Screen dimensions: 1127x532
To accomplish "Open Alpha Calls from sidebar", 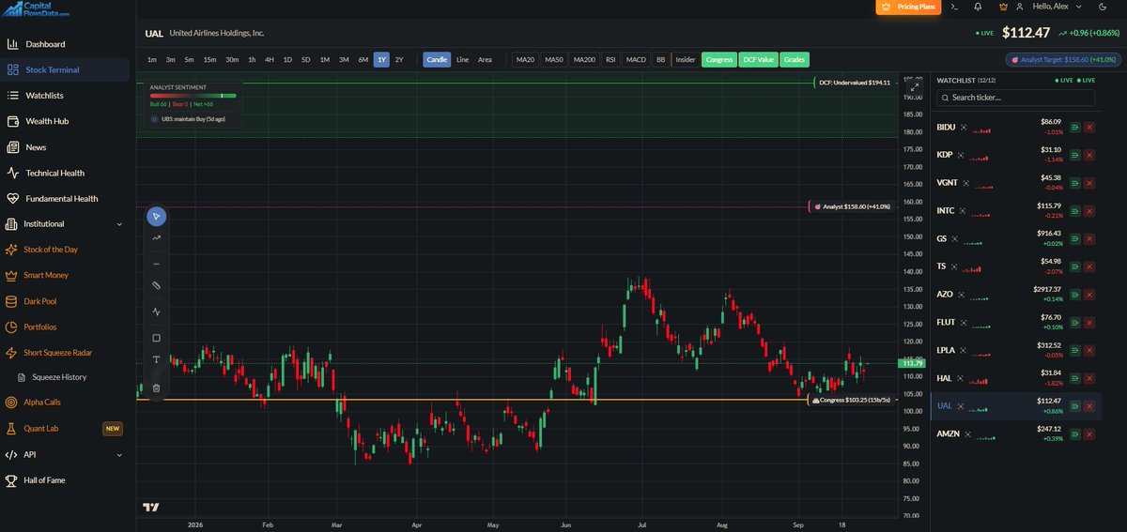I will (65, 403).
